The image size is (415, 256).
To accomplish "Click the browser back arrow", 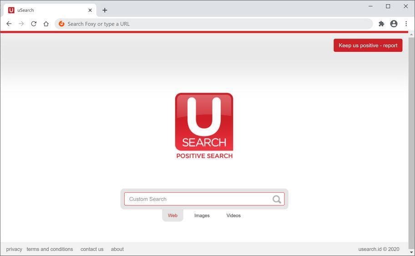I will point(9,24).
